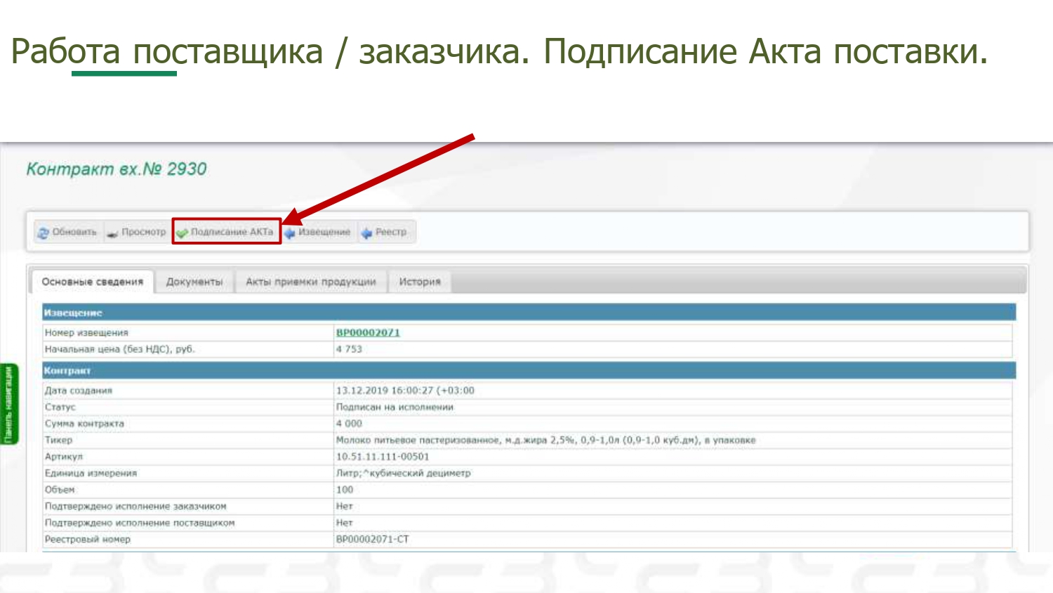
Task: Collapse the Извещение section header
Action: coord(73,313)
